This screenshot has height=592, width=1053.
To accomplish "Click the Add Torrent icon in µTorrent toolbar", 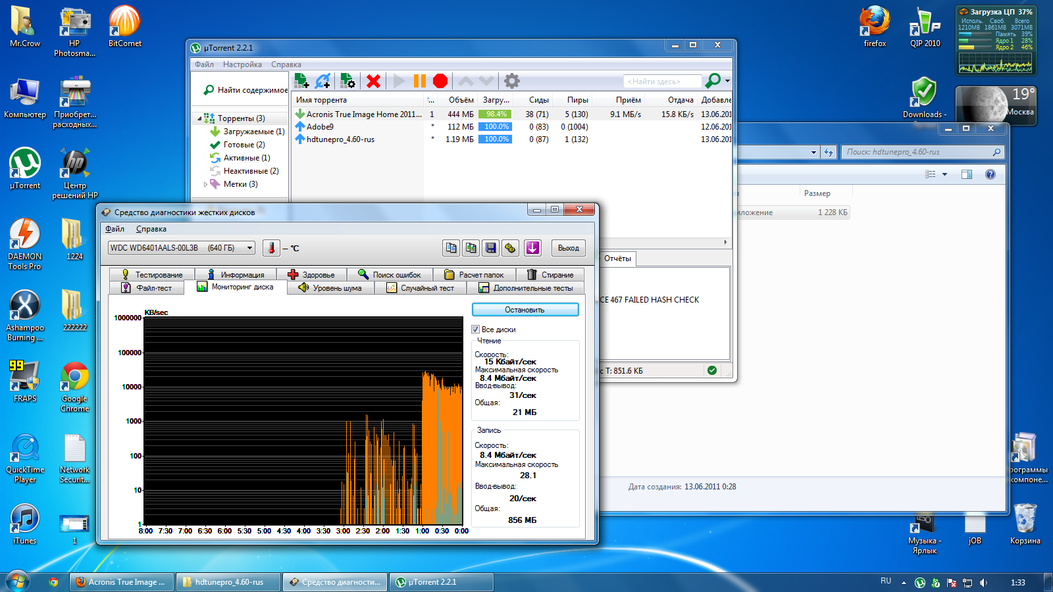I will point(301,81).
